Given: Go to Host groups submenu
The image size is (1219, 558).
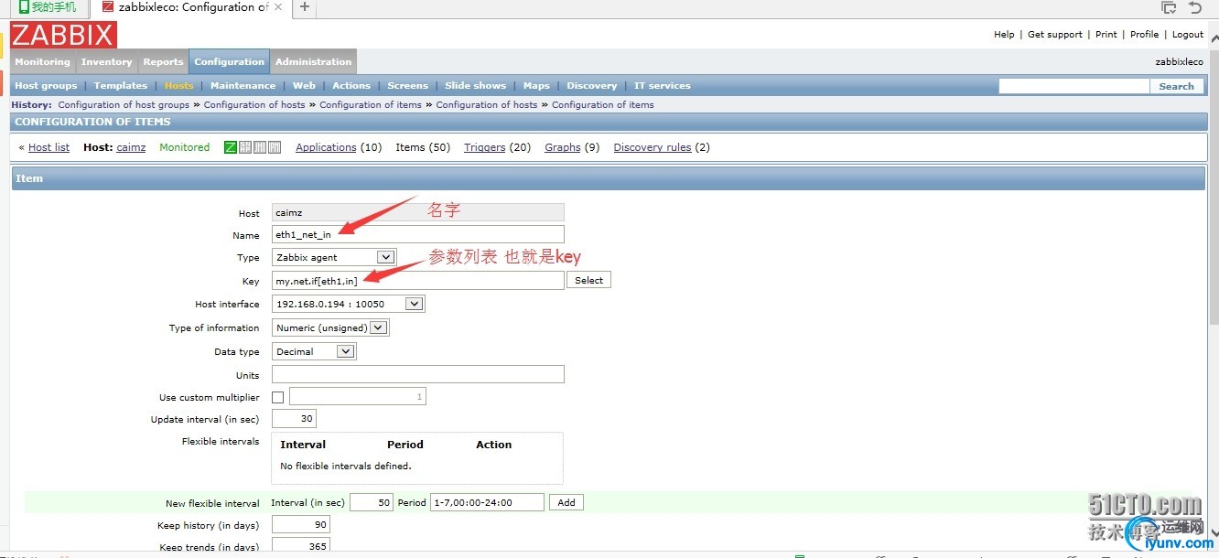Looking at the screenshot, I should click(46, 86).
